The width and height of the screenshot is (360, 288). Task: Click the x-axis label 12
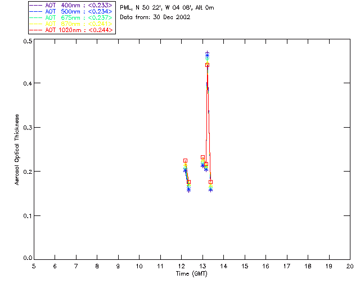pos(181,266)
